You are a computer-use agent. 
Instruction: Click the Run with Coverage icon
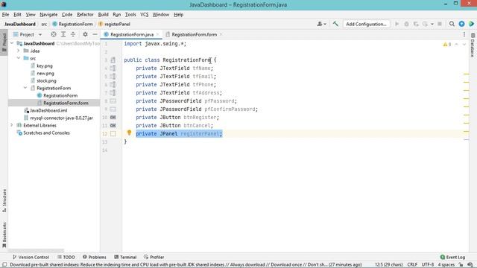point(416,24)
